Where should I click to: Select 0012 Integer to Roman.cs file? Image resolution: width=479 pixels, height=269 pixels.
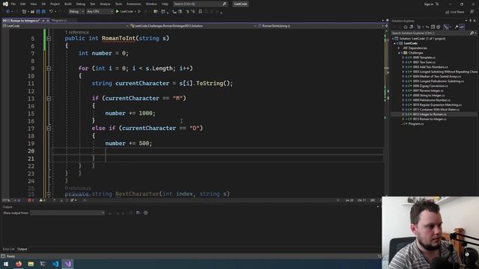430,114
